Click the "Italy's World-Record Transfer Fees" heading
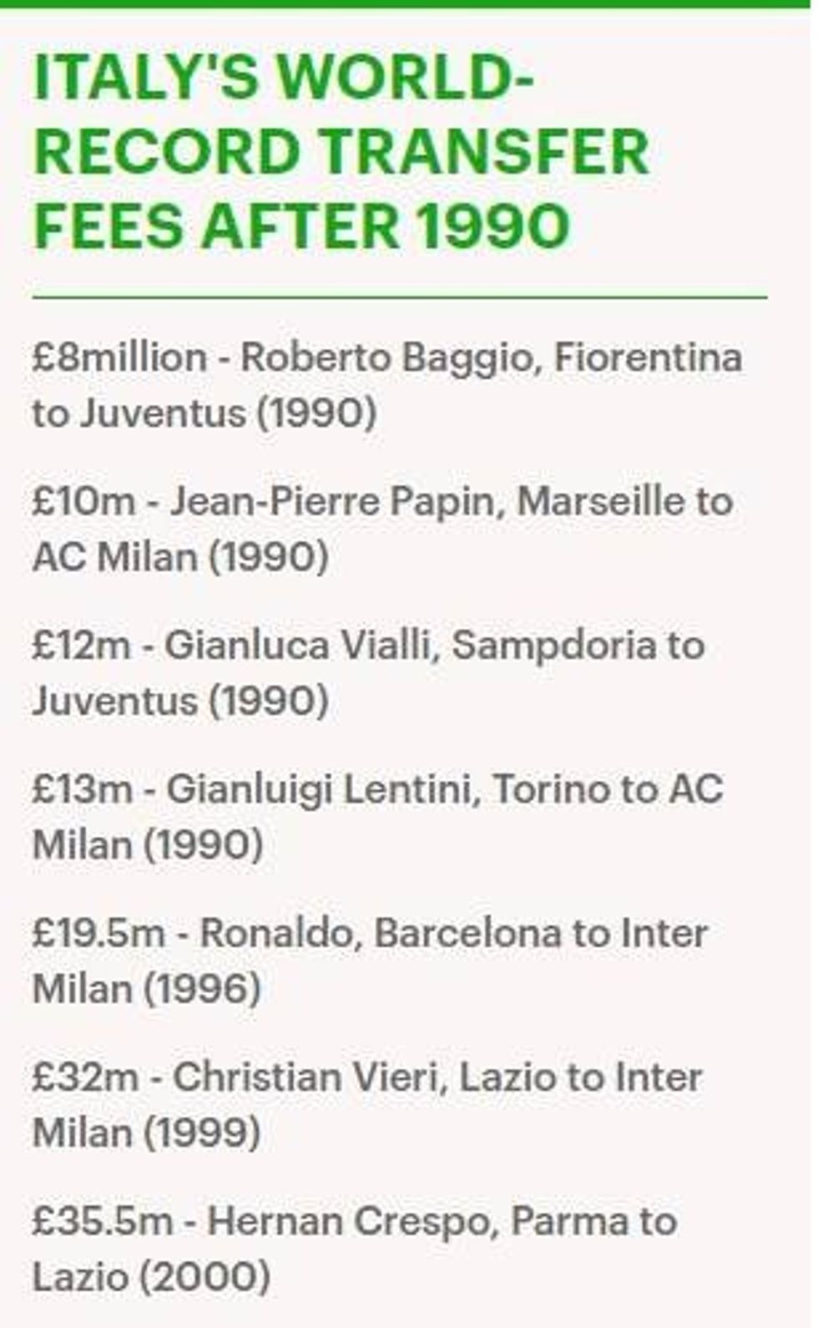Screen dimensions: 818x1328 click(341, 152)
